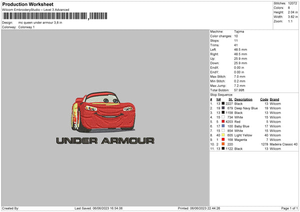300x212 pixels.
Task: Click design name 'mc queen under armour 3,8 in'
Action: point(40,22)
